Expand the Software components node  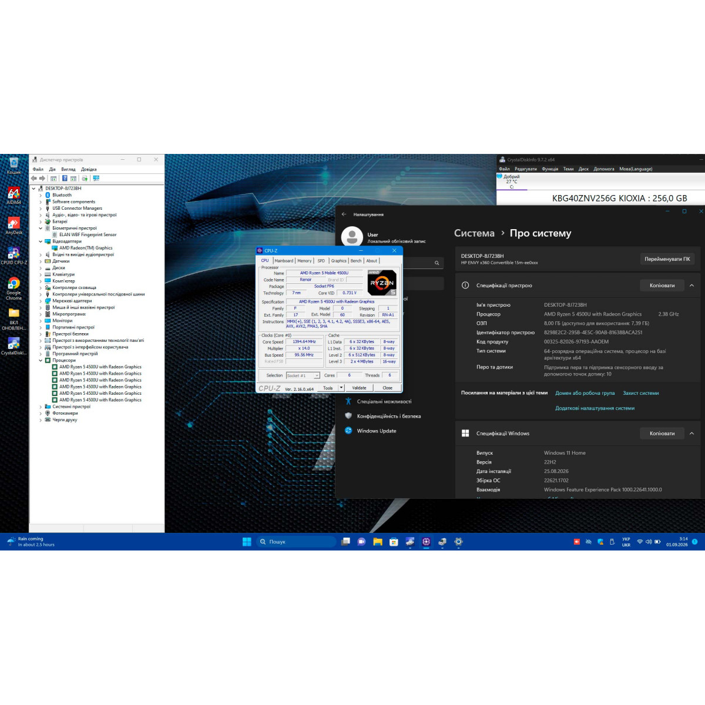click(x=41, y=202)
